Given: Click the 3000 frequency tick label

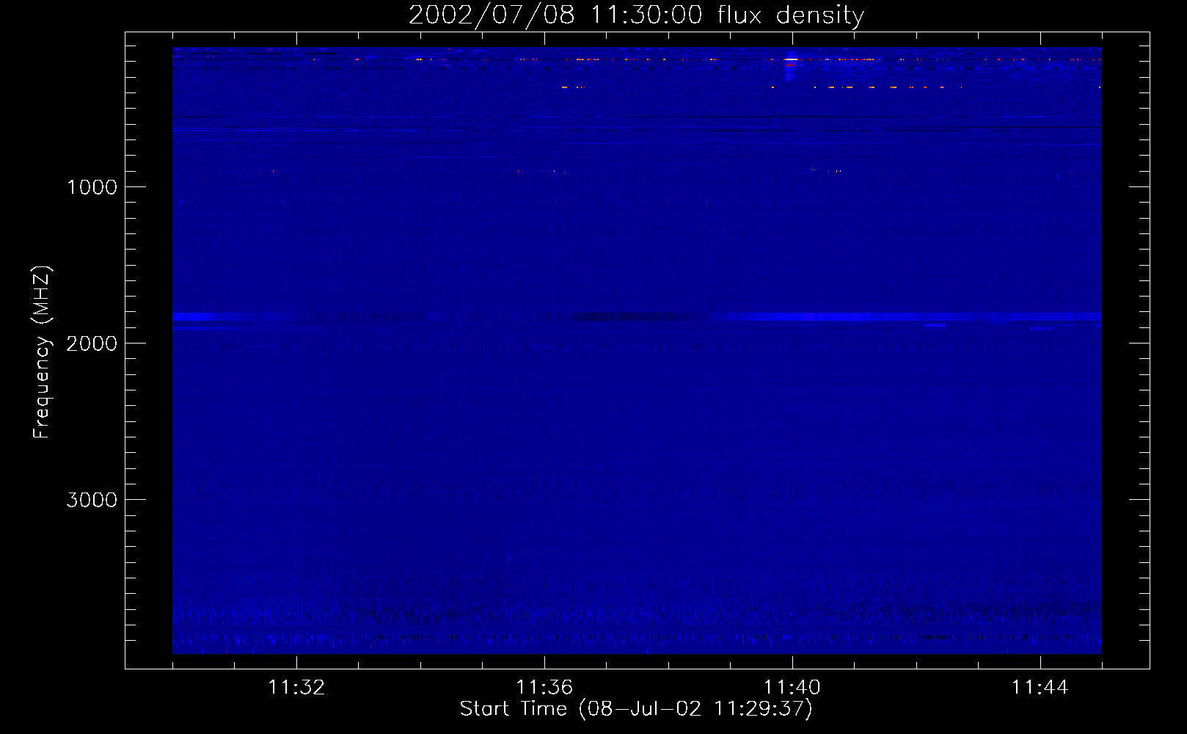Looking at the screenshot, I should [x=92, y=500].
